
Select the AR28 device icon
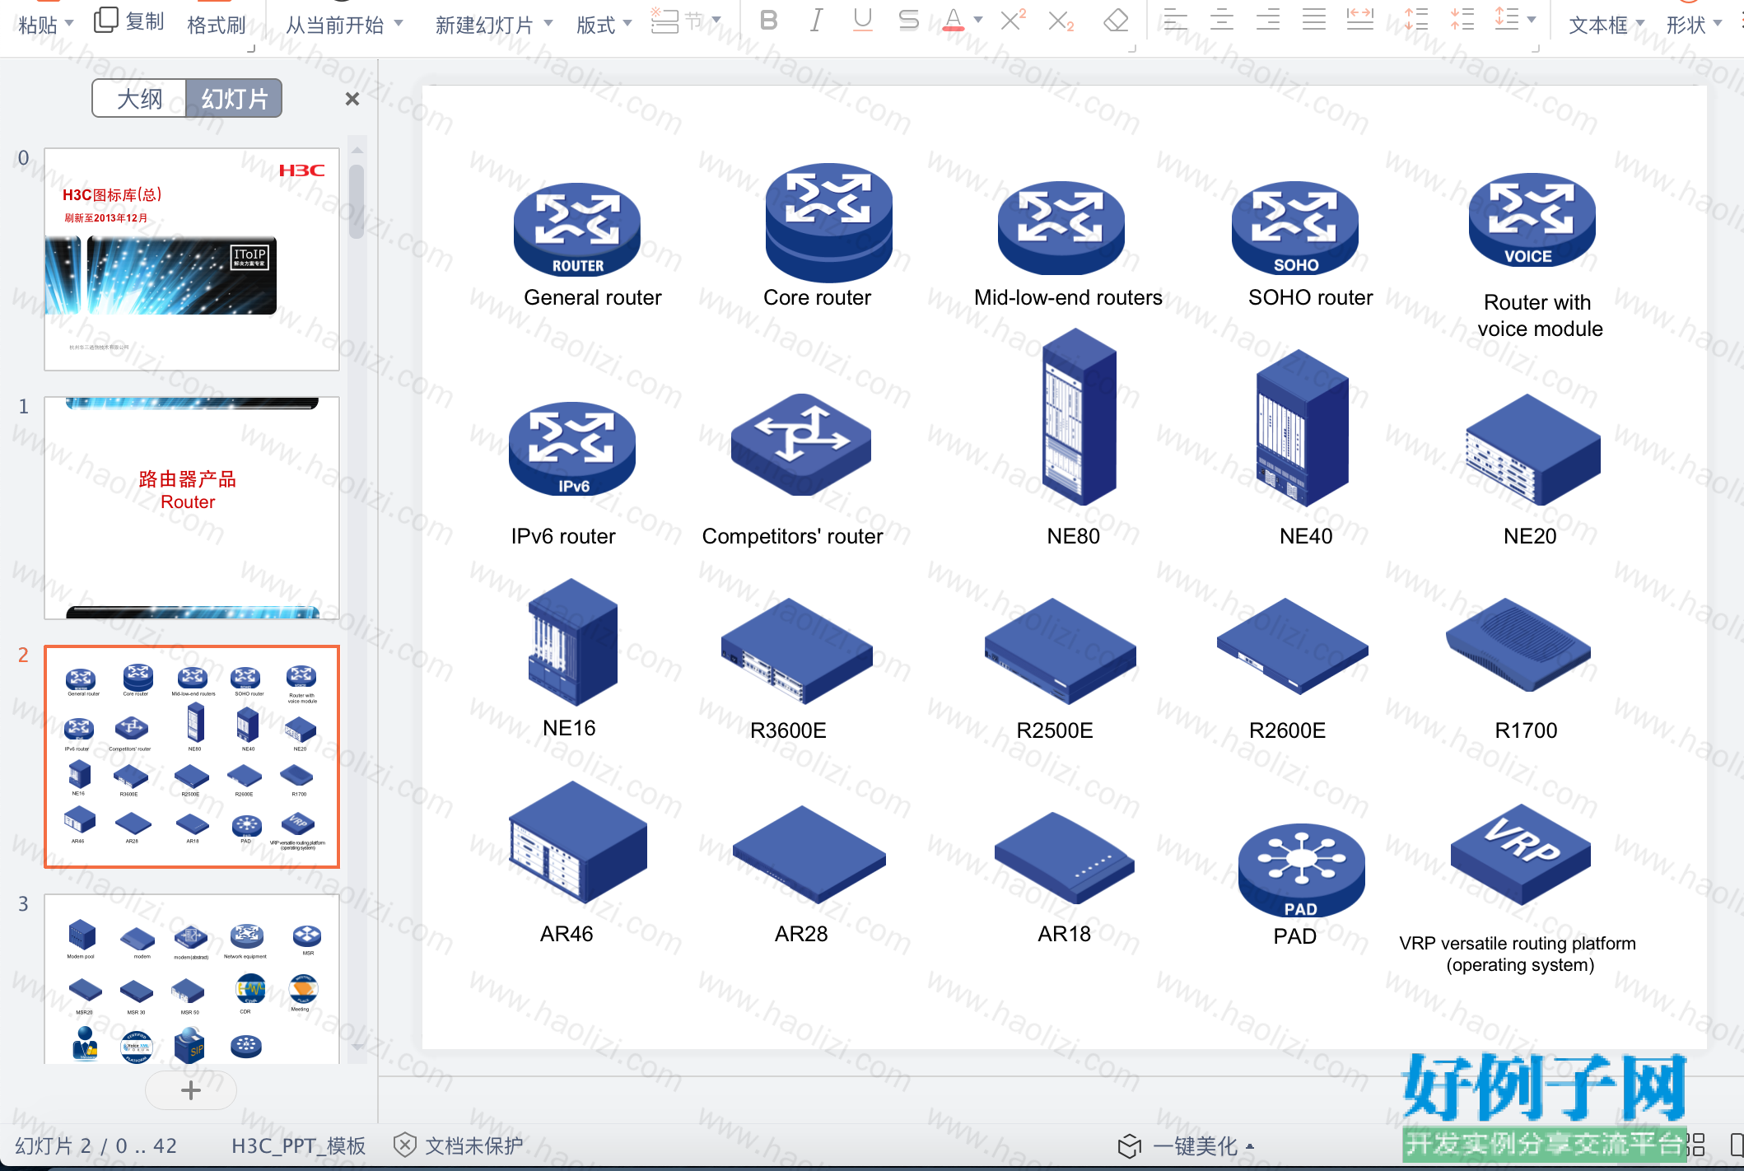point(809,855)
